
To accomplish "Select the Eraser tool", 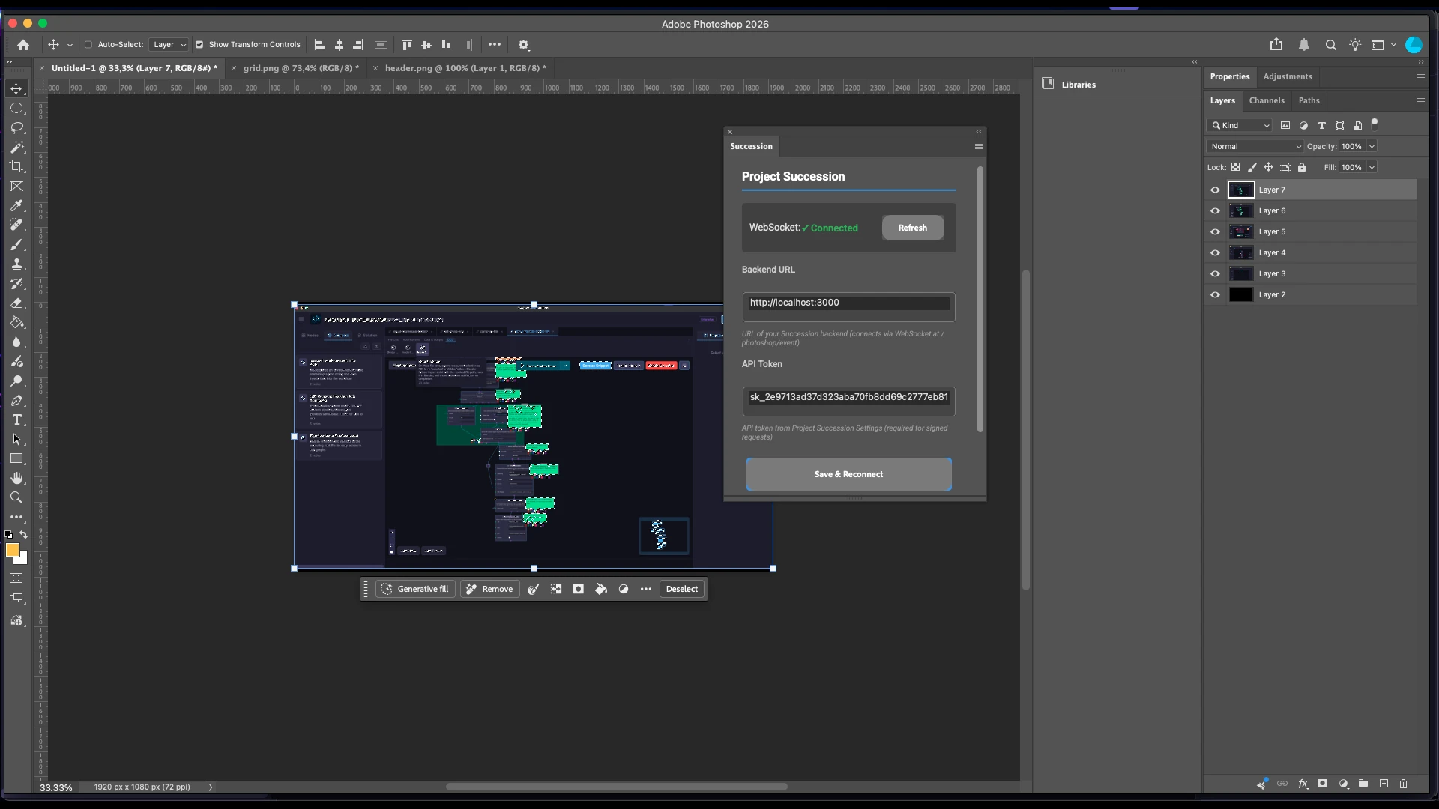I will click(16, 303).
